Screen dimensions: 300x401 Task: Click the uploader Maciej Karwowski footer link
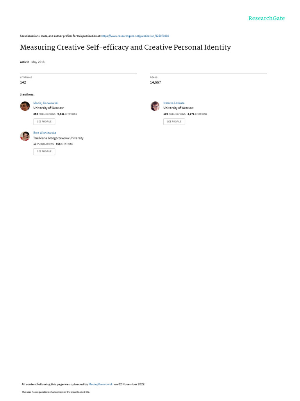[x=101, y=385]
